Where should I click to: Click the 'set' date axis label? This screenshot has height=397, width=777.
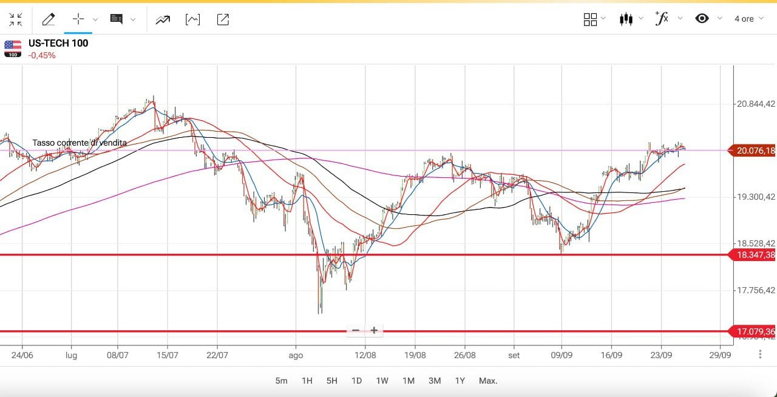pyautogui.click(x=514, y=355)
